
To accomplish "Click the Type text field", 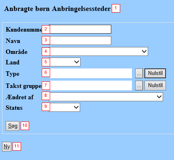I will click(90, 73).
